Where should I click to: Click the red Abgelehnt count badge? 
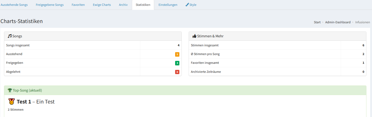[177, 72]
